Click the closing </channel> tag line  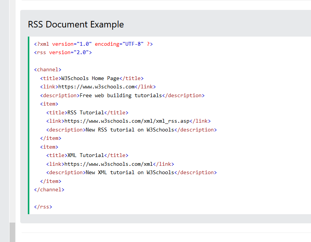(x=49, y=190)
